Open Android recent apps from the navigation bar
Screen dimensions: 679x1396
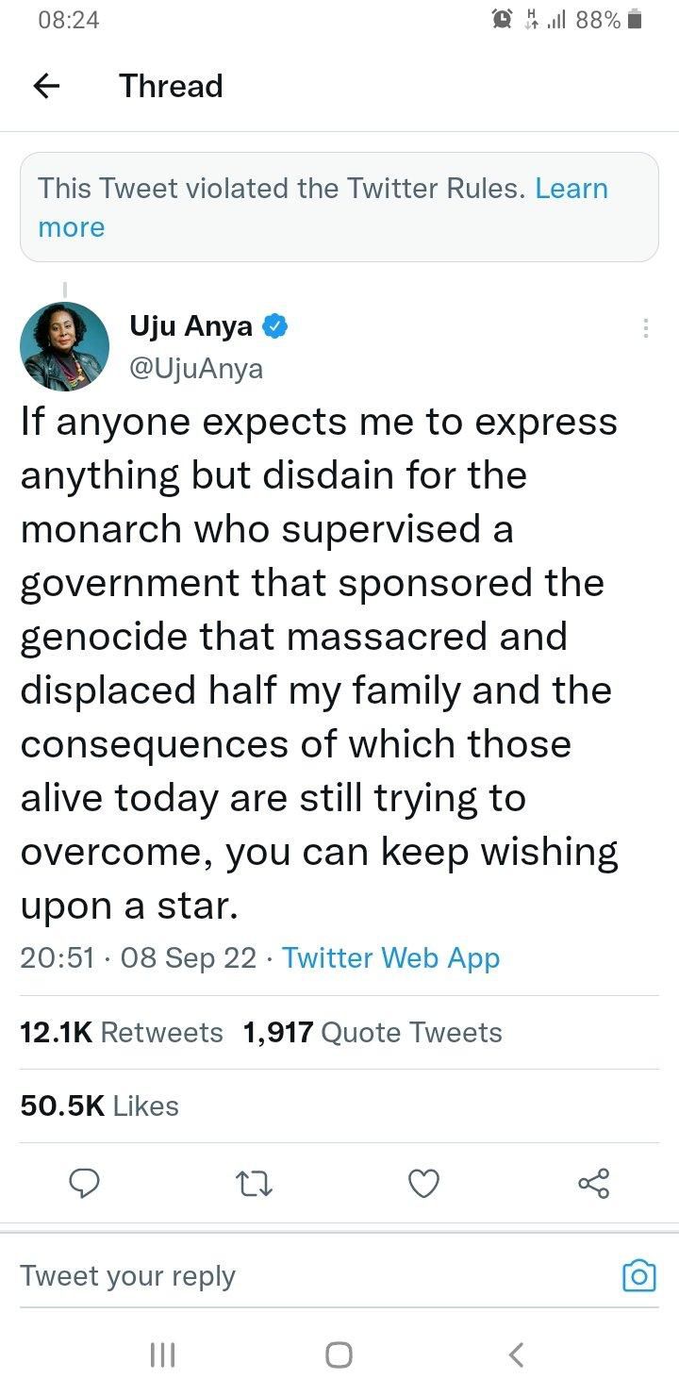click(x=162, y=1354)
